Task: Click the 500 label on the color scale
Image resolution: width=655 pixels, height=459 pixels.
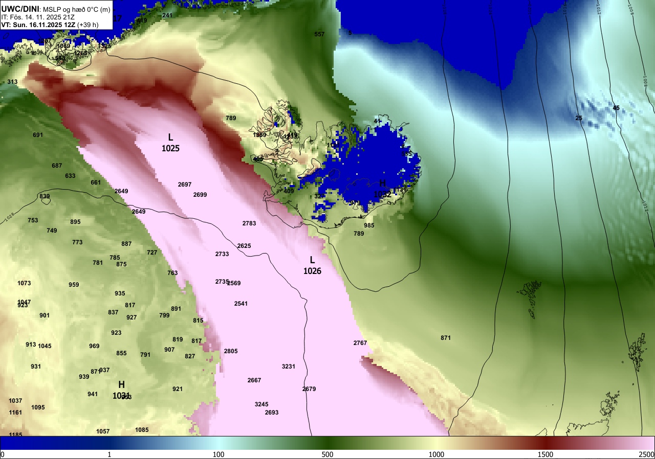Action: tap(327, 454)
